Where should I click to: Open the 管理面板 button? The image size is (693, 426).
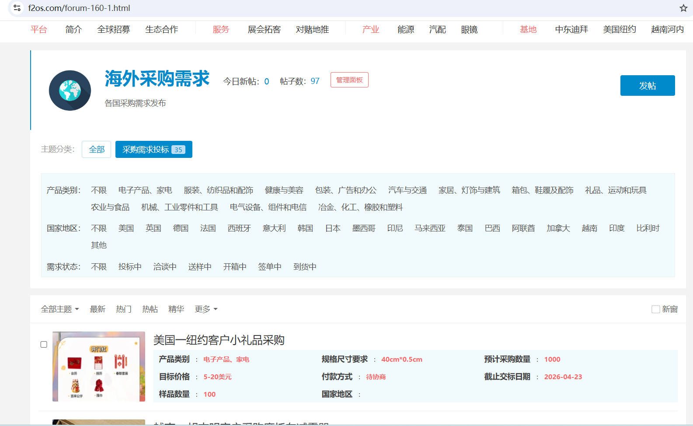349,80
